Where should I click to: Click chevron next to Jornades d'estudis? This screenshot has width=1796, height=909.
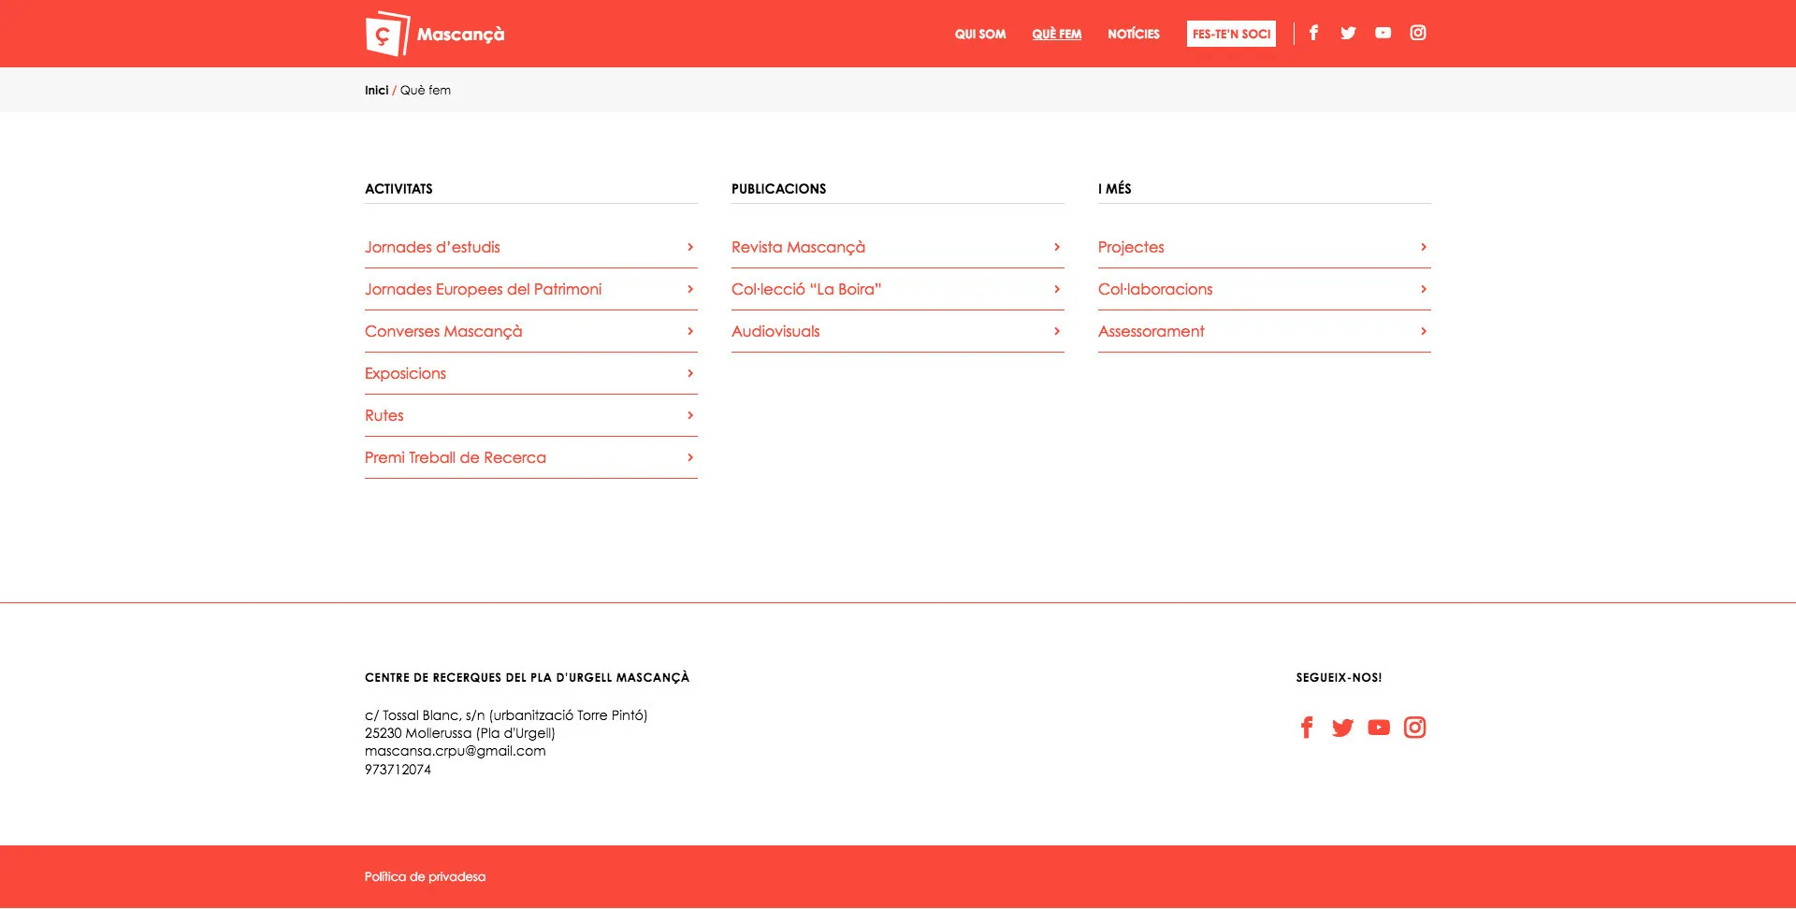pyautogui.click(x=690, y=247)
